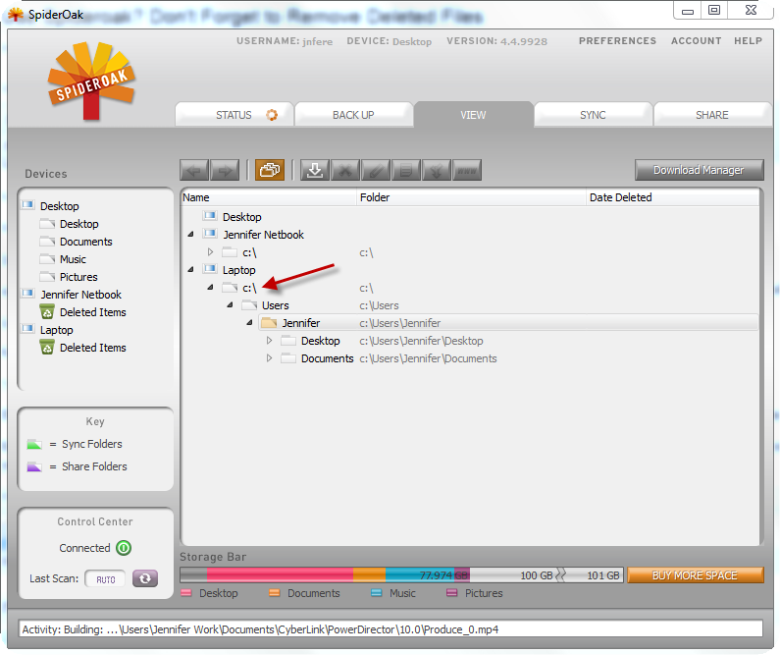Switch to the BACK UP tab
This screenshot has width=780, height=655.
coord(353,115)
